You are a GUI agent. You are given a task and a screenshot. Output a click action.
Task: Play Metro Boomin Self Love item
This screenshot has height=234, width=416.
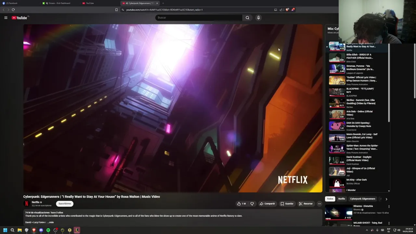pos(357,137)
